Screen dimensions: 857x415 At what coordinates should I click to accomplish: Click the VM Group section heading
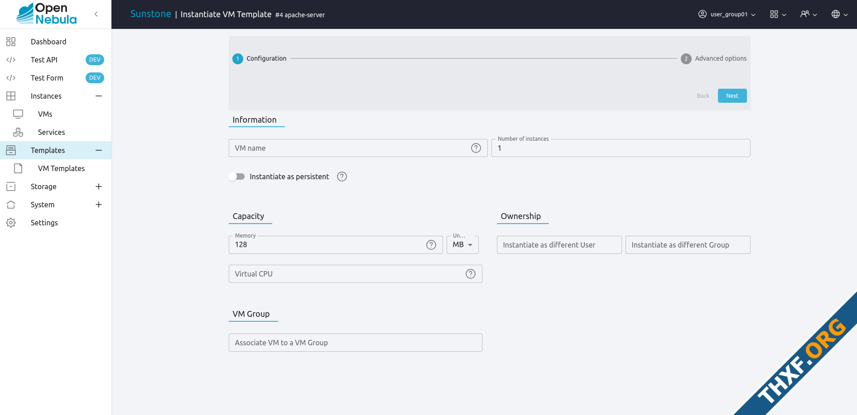(251, 314)
